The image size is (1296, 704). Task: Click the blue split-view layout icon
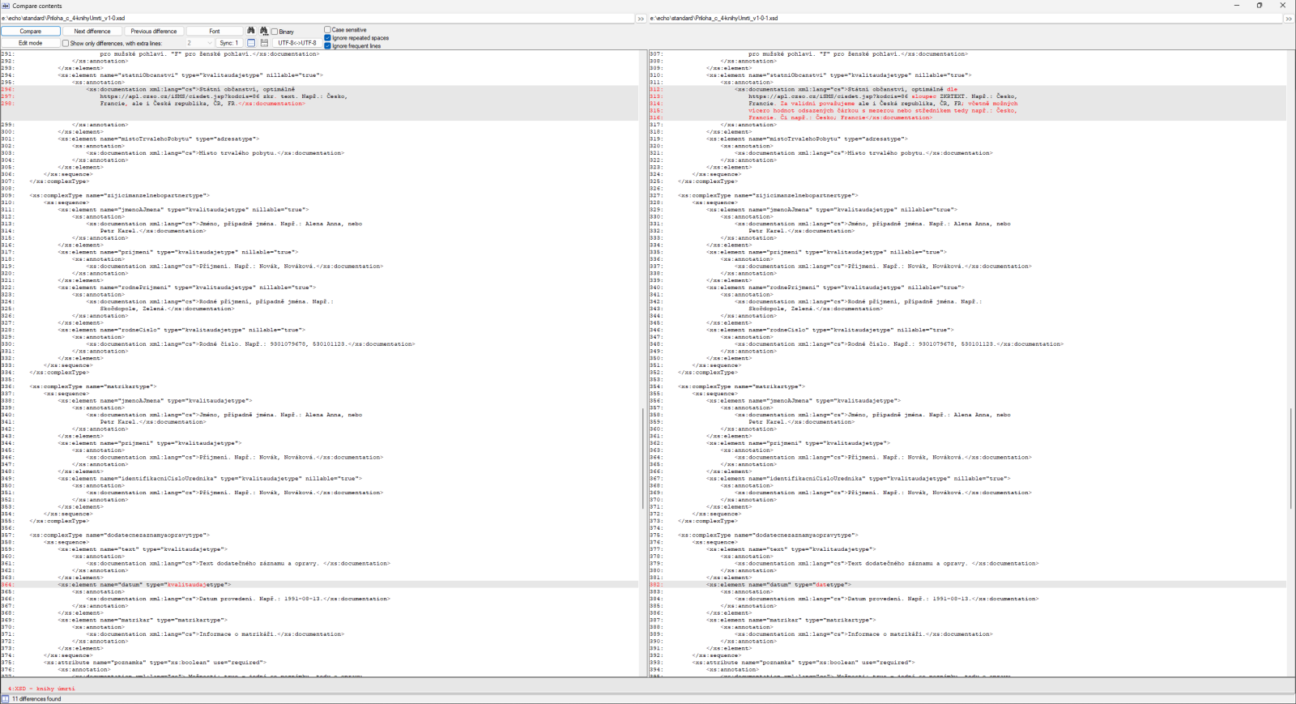[x=251, y=43]
